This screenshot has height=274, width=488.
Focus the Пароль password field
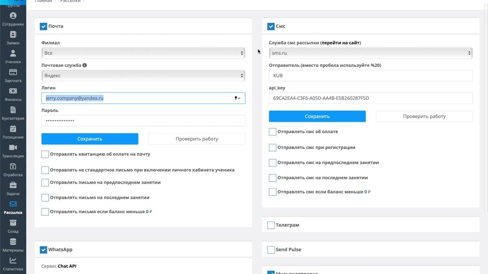tap(143, 121)
